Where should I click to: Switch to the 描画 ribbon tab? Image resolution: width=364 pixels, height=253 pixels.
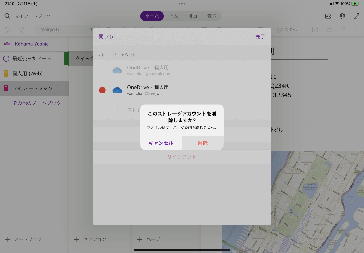tap(192, 16)
